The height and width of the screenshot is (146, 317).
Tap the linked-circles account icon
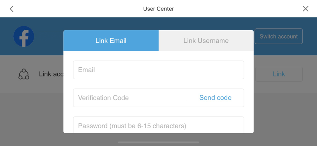24,74
